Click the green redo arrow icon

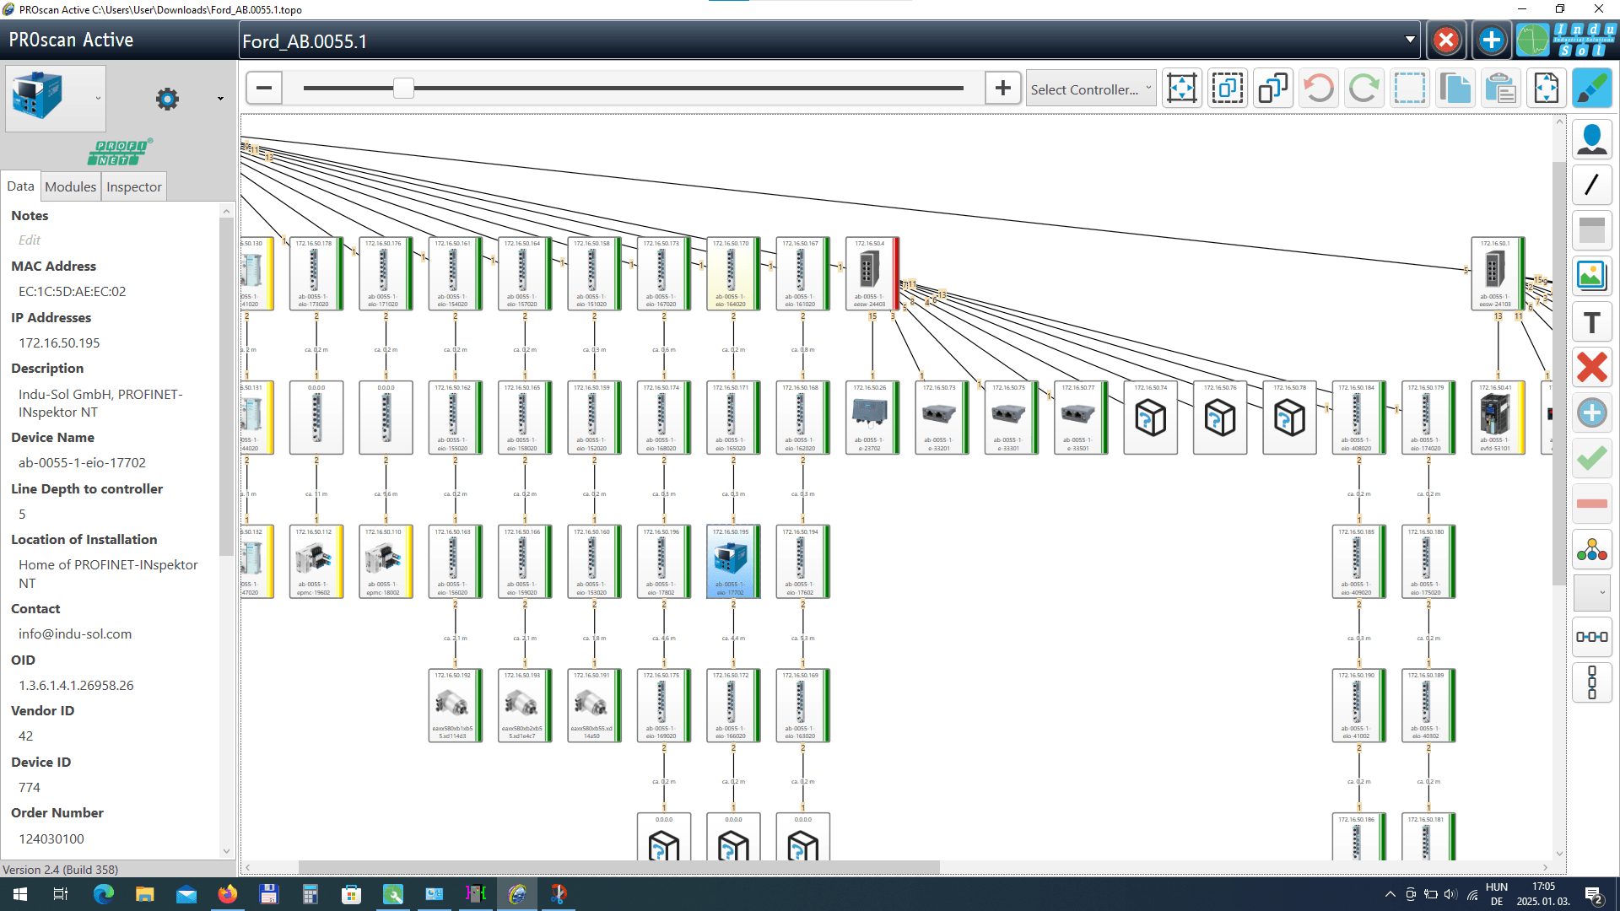[x=1363, y=89]
